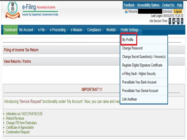Go to the Contact Us page
187x140 pixels.
(168, 5)
